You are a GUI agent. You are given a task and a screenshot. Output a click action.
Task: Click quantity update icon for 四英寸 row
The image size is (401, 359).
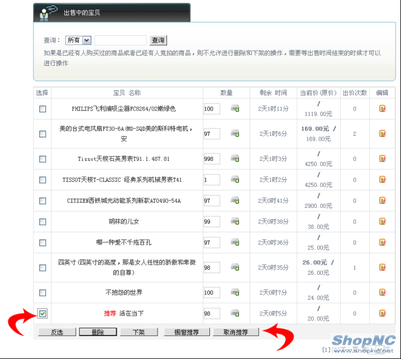tap(235, 267)
